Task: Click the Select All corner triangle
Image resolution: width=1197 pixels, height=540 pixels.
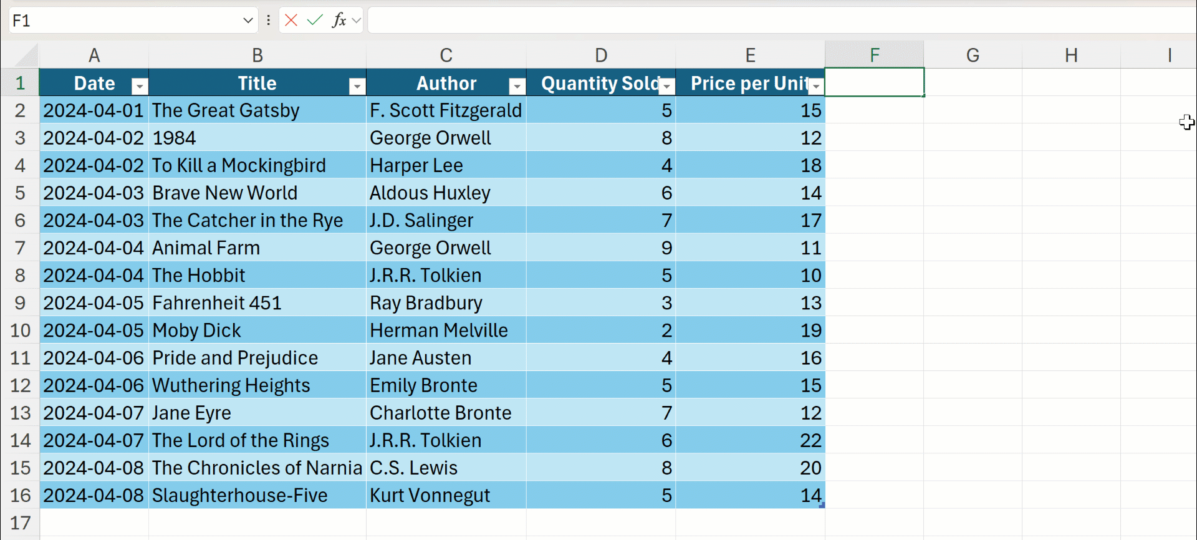Action: click(26, 56)
